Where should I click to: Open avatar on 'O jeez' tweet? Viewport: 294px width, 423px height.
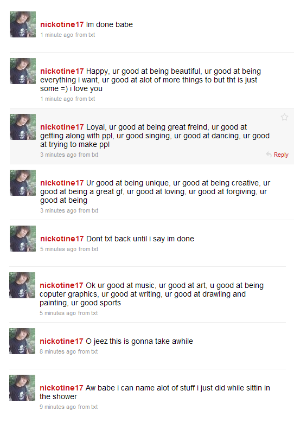click(x=22, y=341)
